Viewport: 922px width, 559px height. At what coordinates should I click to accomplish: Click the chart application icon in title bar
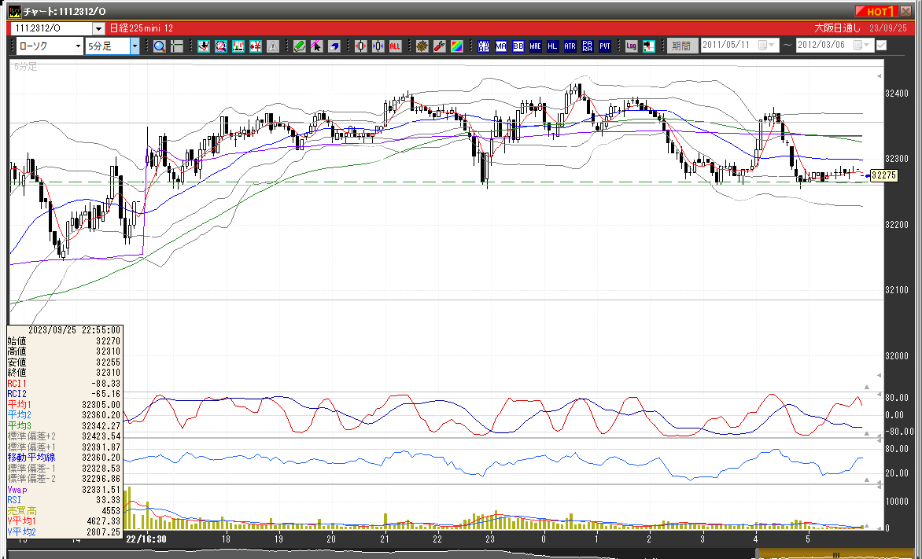pyautogui.click(x=15, y=11)
